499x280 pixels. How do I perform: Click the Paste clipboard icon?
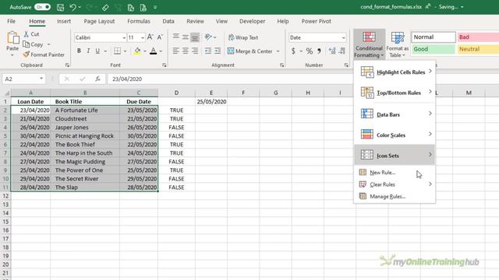[x=12, y=37]
